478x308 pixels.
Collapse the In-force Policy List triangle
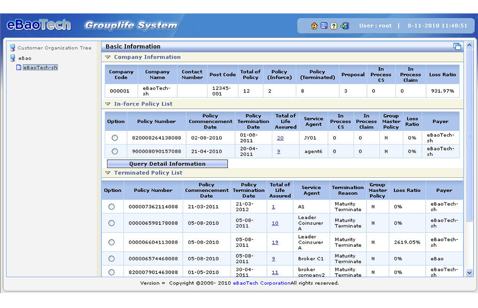tap(108, 104)
